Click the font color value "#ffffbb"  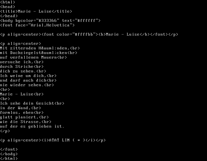(x=85, y=34)
